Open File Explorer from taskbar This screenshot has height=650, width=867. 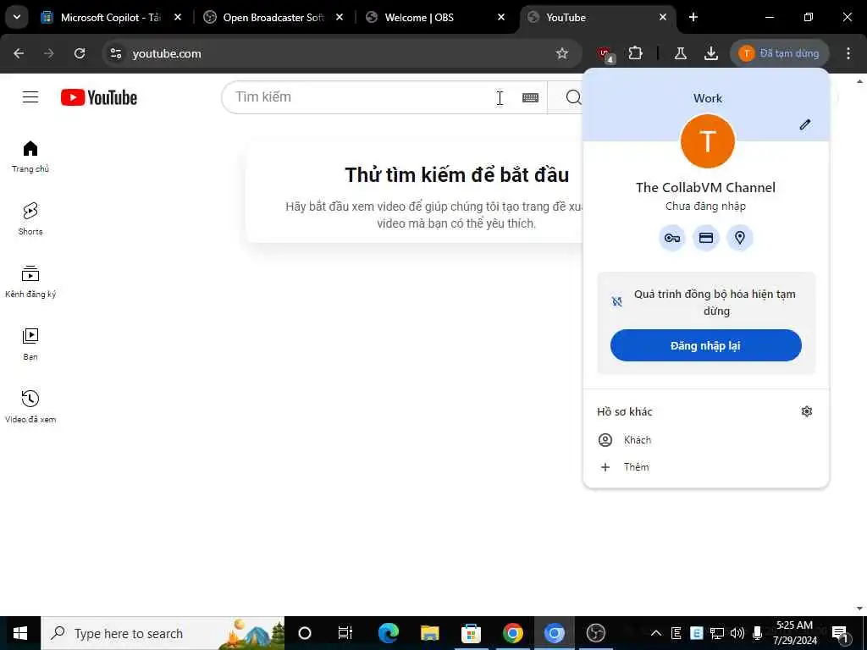[429, 633]
